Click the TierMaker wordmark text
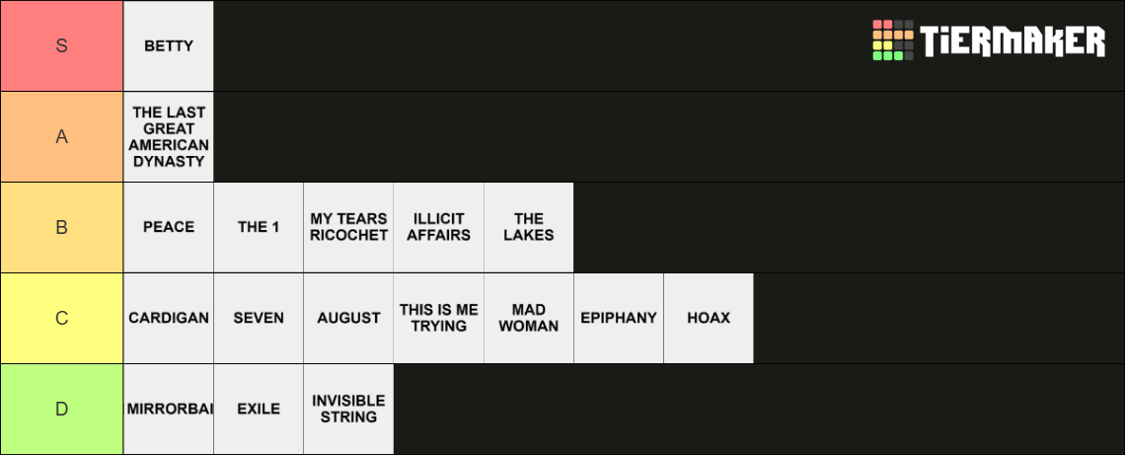 click(1012, 40)
